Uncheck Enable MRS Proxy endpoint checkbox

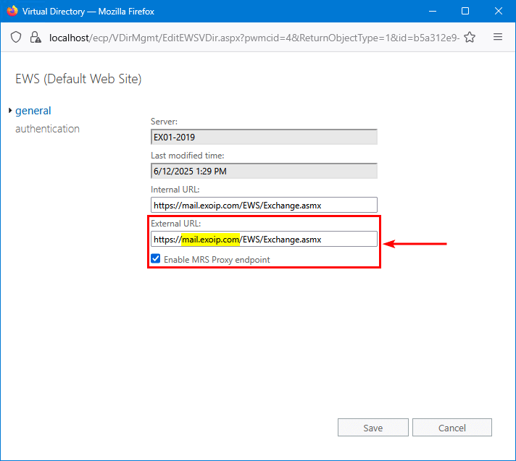(156, 259)
